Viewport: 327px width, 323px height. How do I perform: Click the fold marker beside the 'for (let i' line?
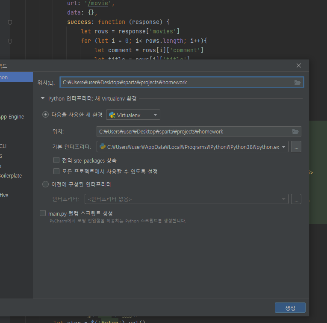click(x=10, y=41)
